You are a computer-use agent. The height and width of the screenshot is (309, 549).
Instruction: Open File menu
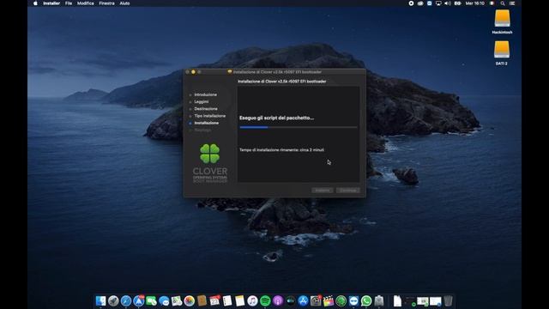69,3
